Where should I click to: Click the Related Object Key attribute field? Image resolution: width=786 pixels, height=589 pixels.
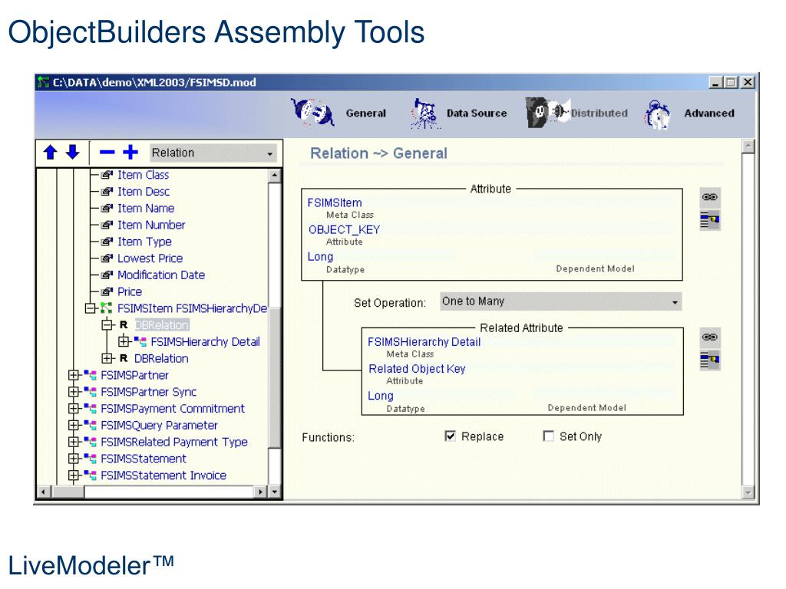pyautogui.click(x=521, y=369)
